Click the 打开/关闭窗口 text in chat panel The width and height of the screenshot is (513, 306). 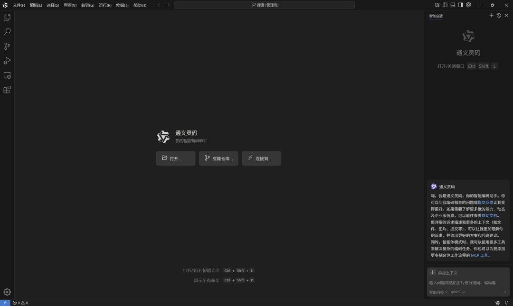[x=451, y=66]
